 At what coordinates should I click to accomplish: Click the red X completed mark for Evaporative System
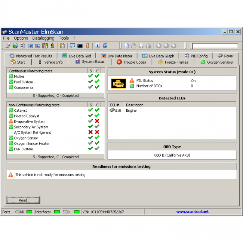[x=97, y=121]
